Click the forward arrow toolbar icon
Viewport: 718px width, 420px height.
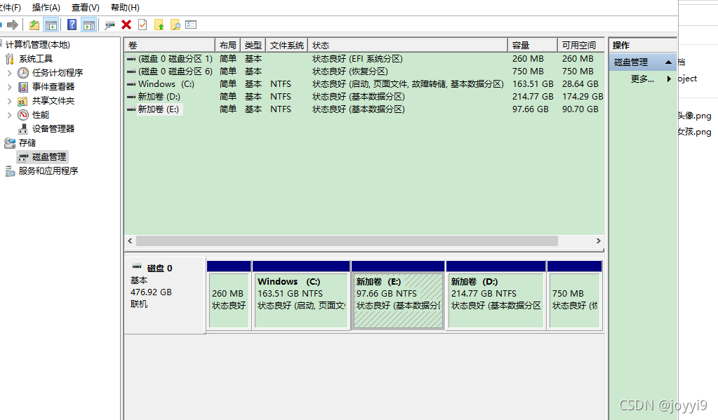[x=12, y=25]
